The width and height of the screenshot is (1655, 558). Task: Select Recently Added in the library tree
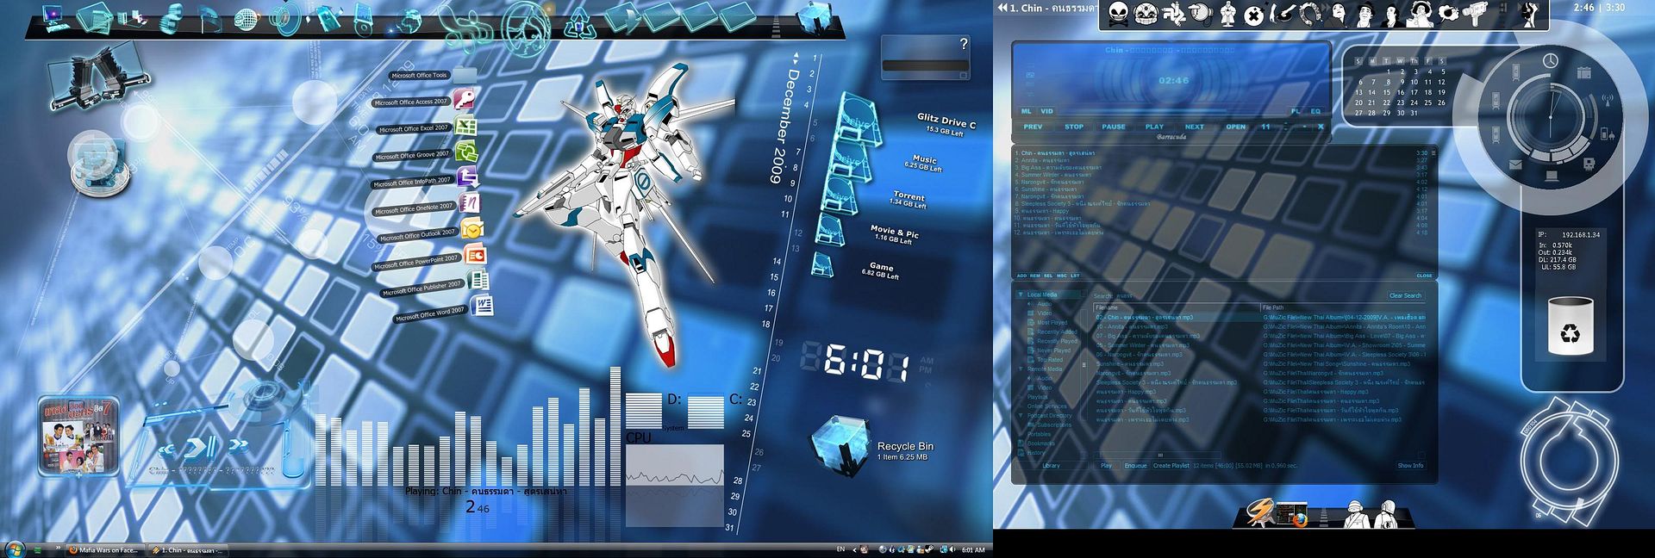[1057, 332]
